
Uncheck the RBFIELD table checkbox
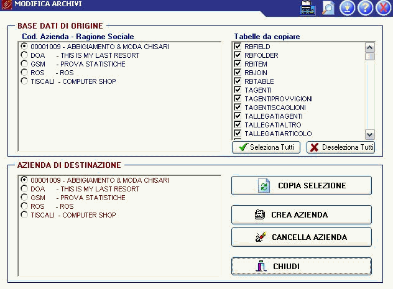coord(238,47)
